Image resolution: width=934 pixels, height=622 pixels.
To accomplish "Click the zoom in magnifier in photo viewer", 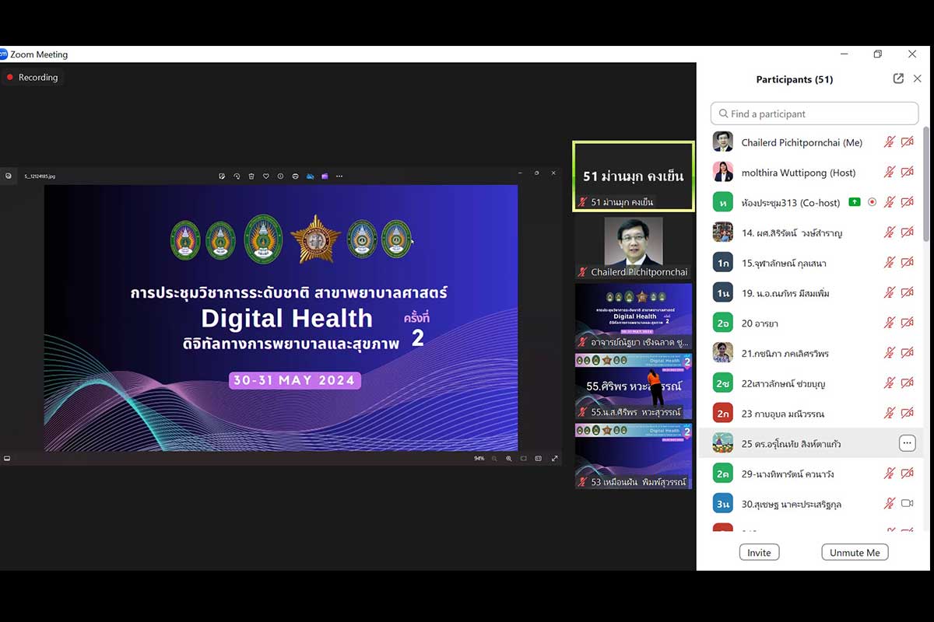I will point(509,459).
